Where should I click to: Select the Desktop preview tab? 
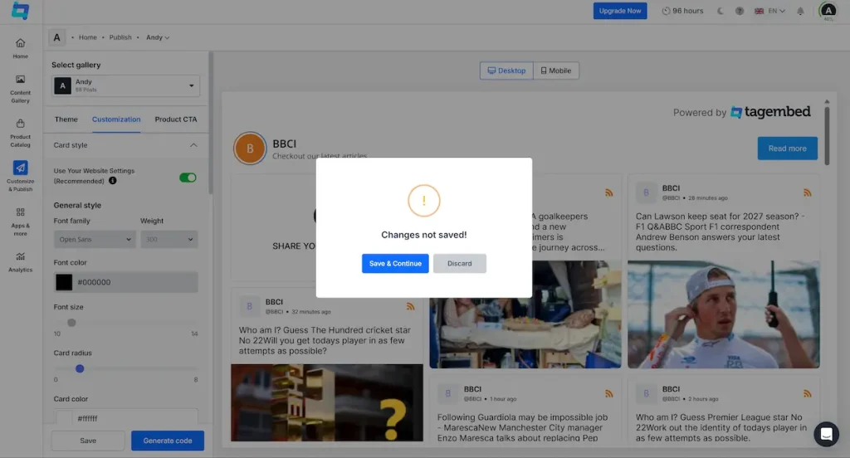click(x=506, y=71)
